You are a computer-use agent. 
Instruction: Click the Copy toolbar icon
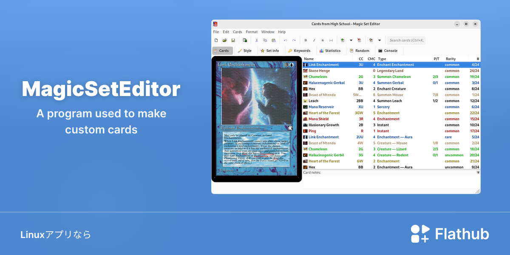265,40
